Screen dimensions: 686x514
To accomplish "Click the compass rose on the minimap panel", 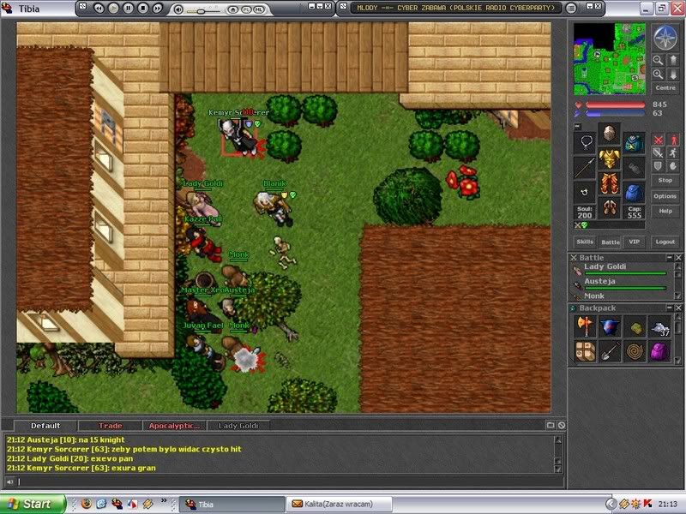I will click(x=665, y=38).
